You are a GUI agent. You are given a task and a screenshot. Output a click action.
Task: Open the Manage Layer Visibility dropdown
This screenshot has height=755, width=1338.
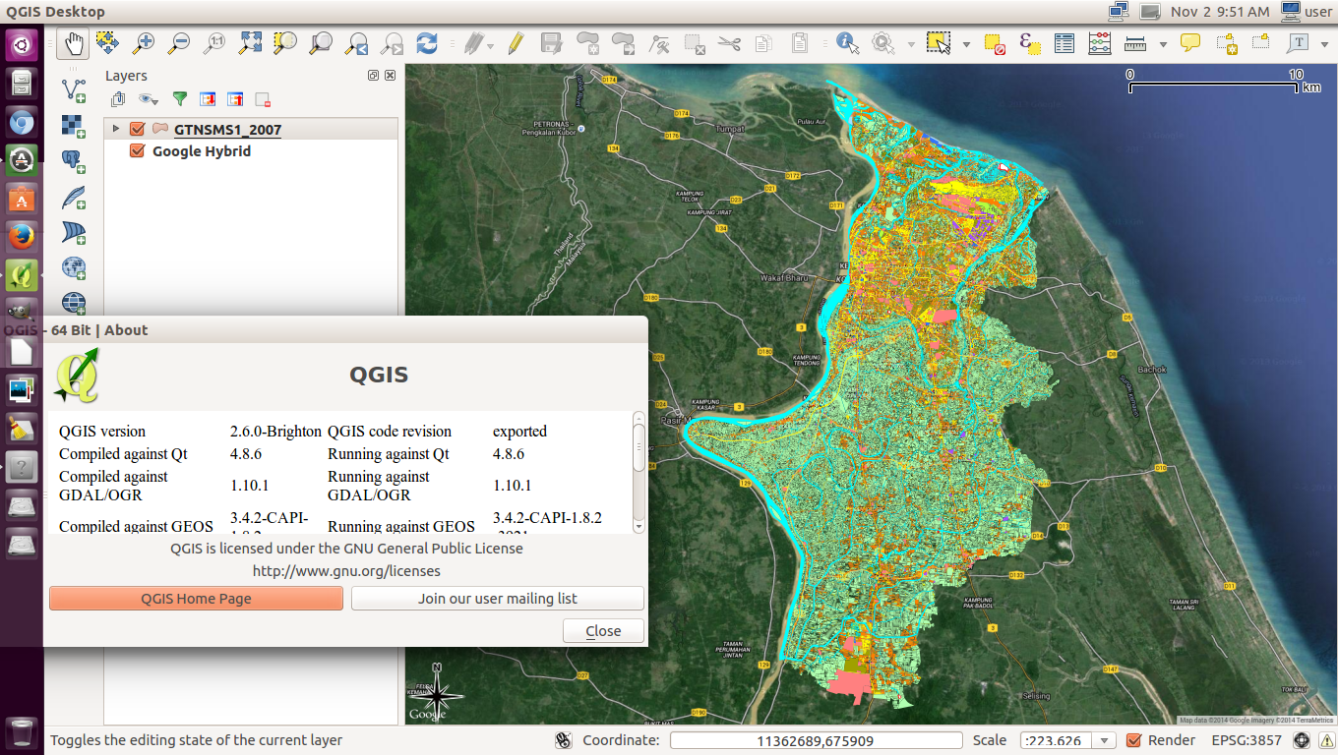146,98
